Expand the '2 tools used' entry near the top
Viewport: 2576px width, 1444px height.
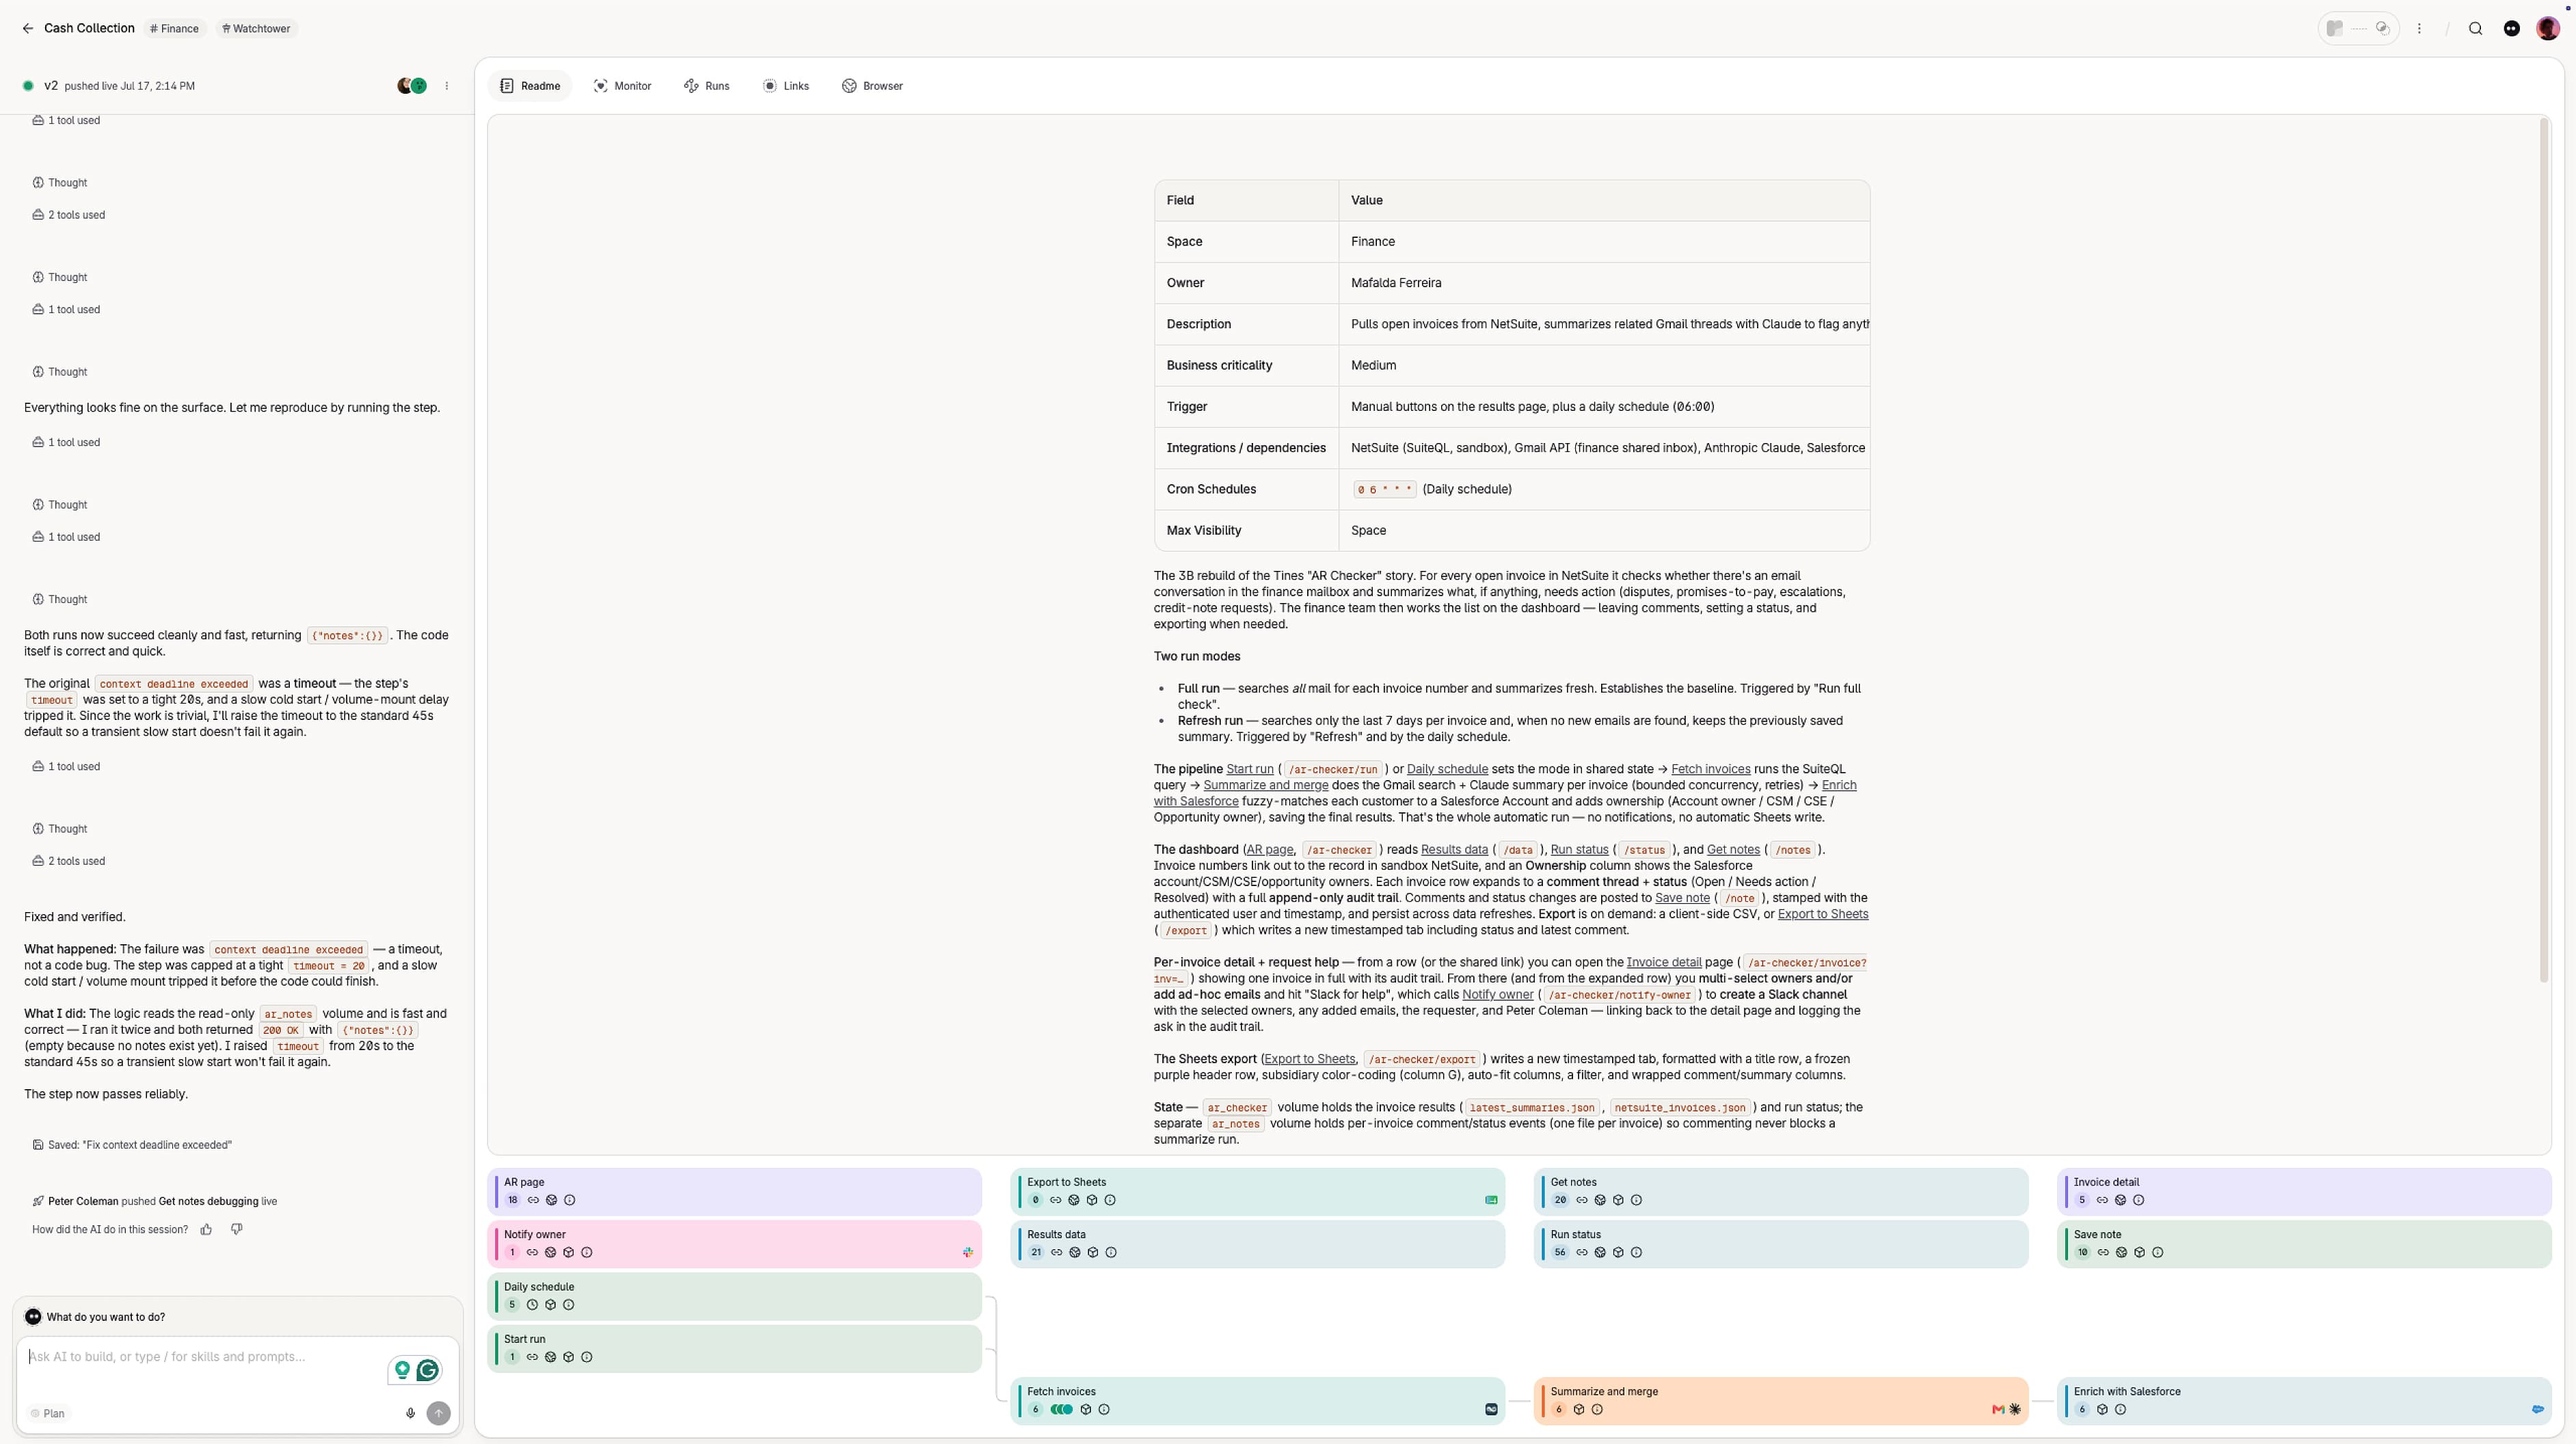point(69,215)
